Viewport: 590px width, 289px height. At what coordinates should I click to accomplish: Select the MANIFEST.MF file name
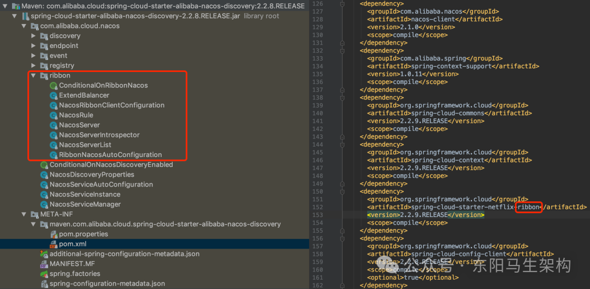[x=73, y=264]
